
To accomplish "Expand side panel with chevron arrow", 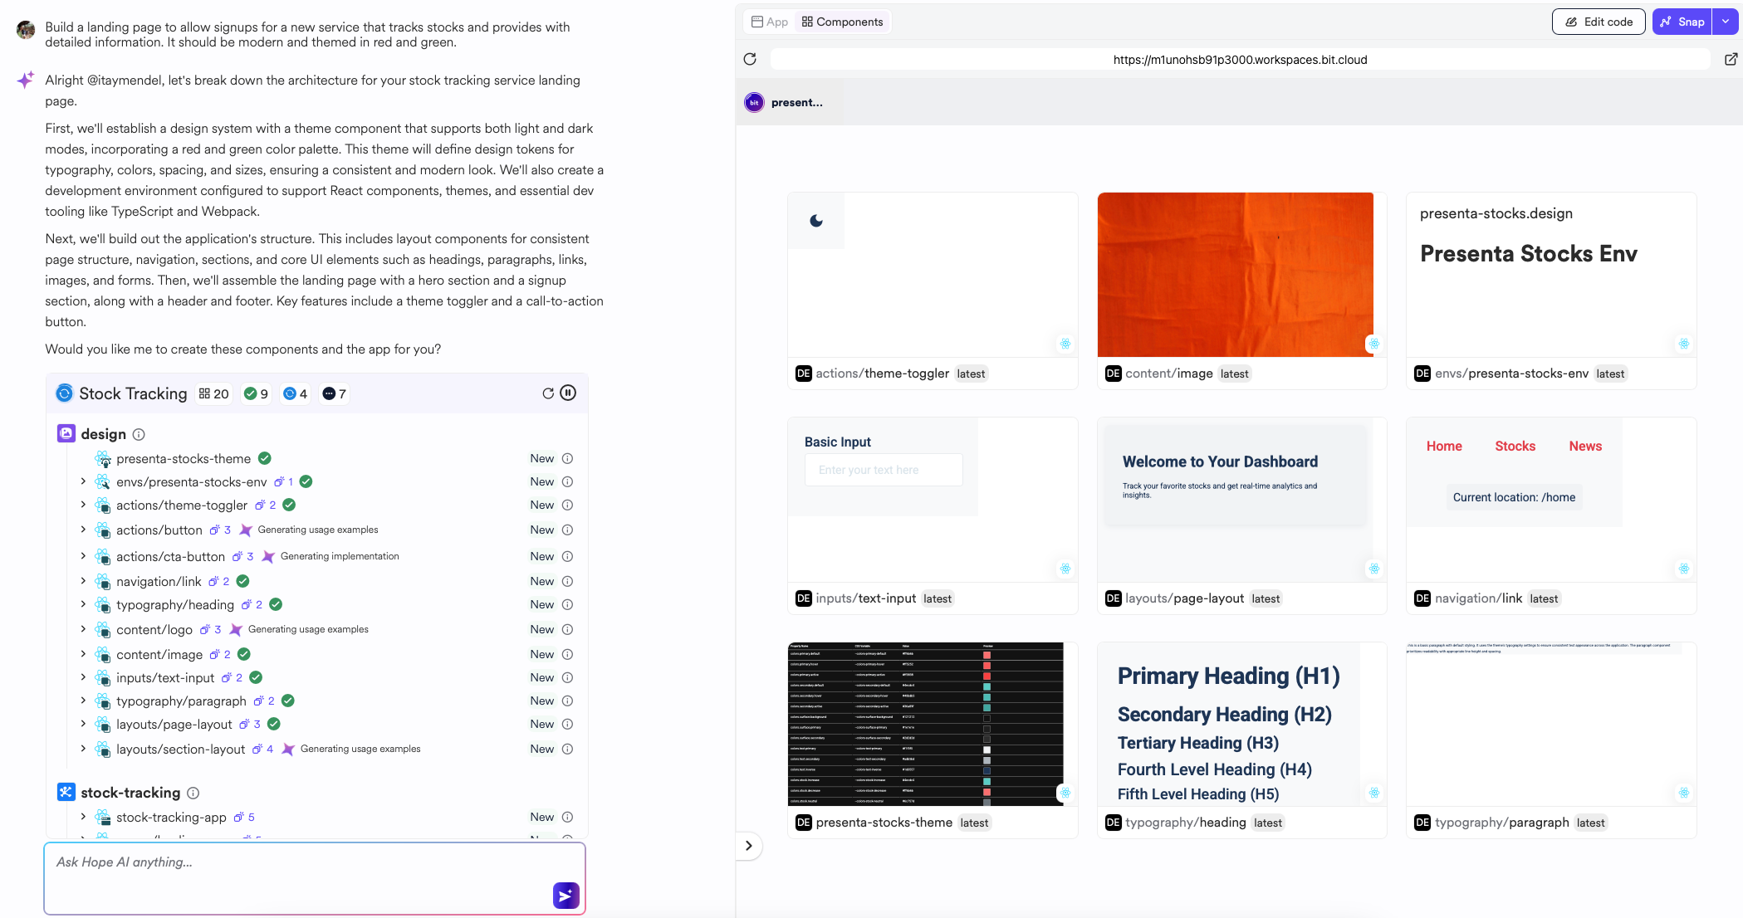I will [x=749, y=846].
